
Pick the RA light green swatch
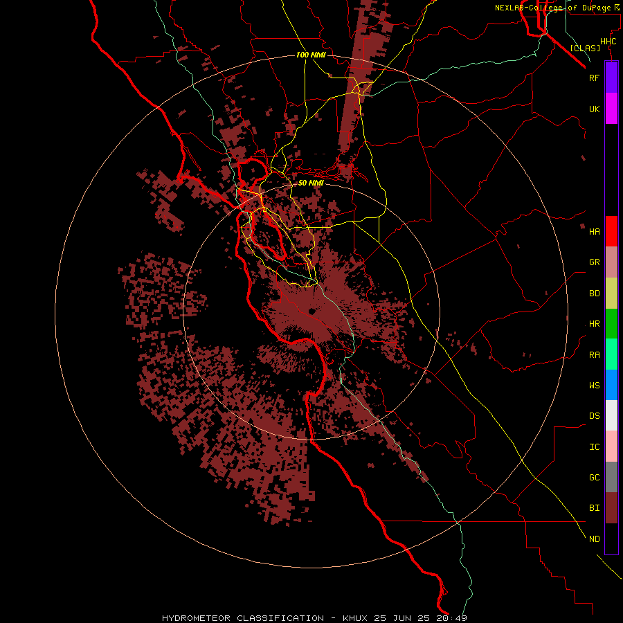click(611, 354)
